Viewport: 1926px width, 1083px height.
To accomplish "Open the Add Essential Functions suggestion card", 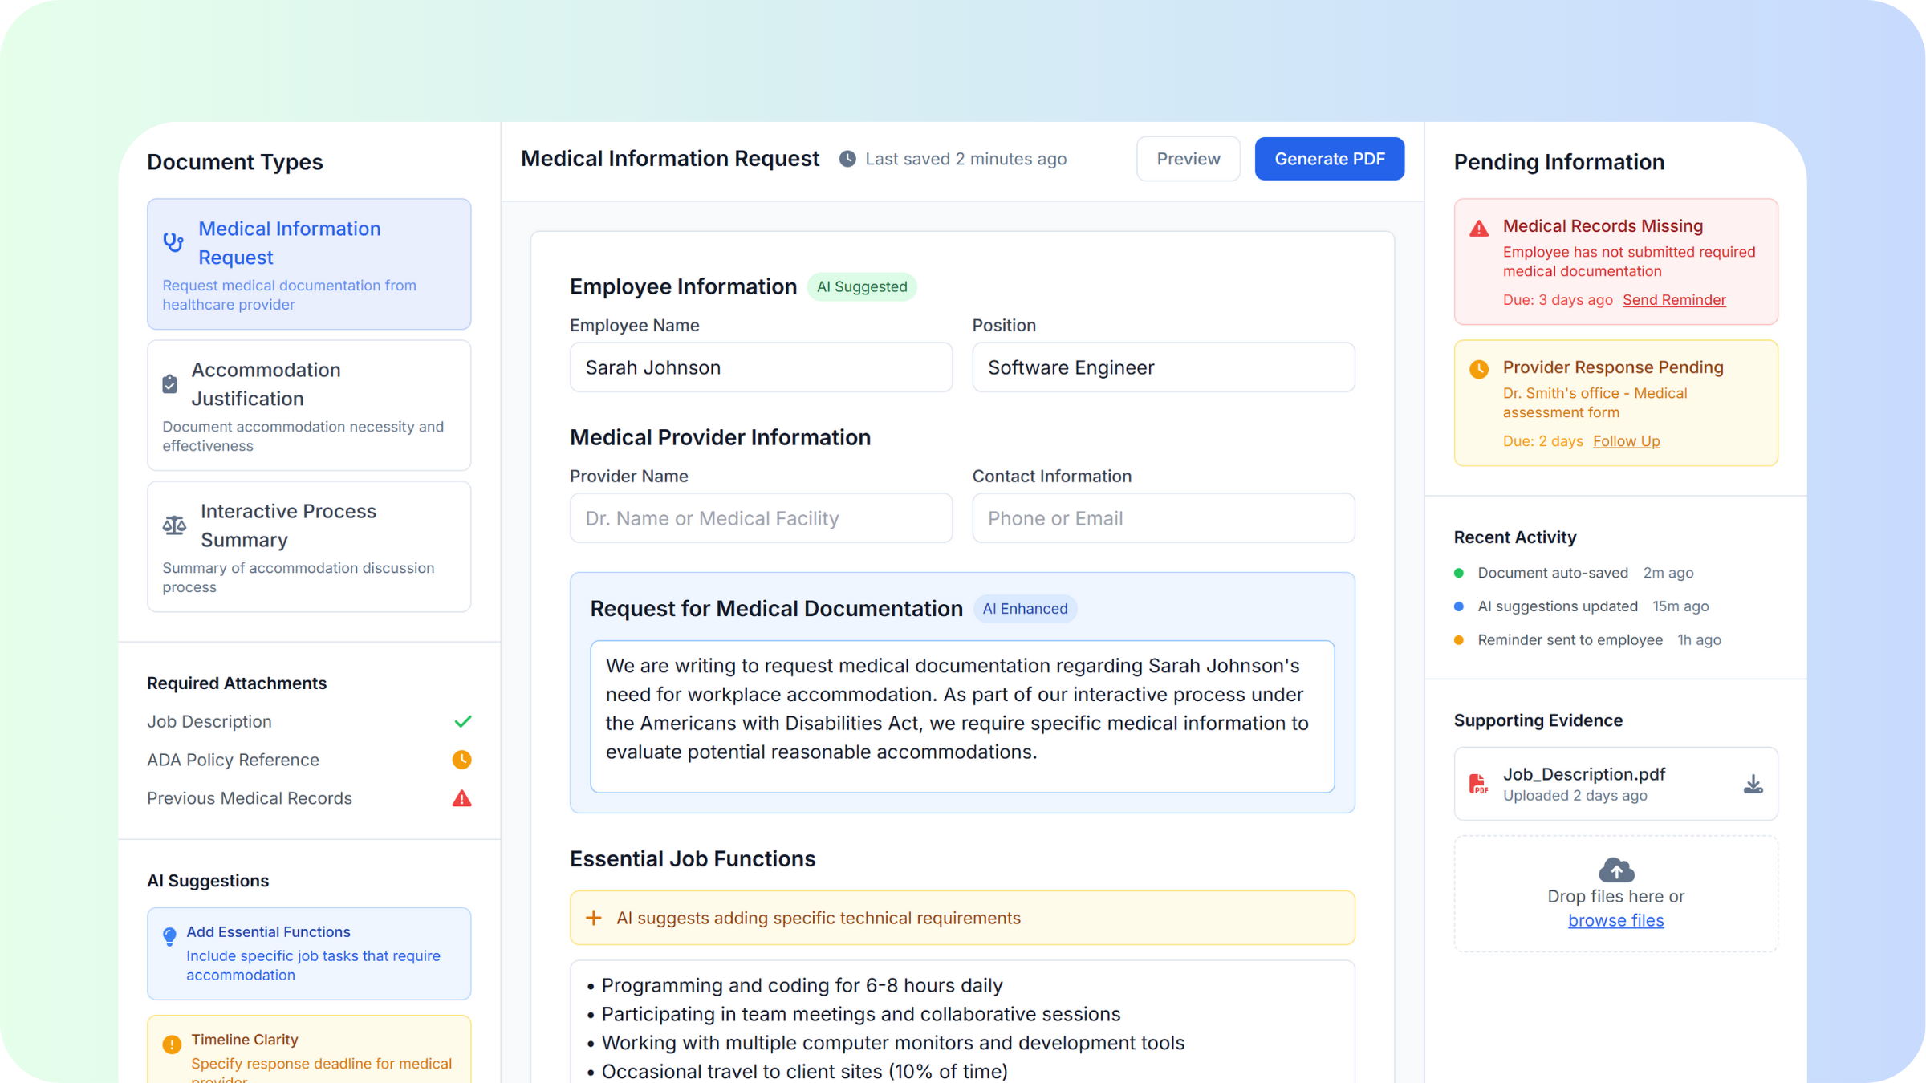I will click(x=309, y=953).
